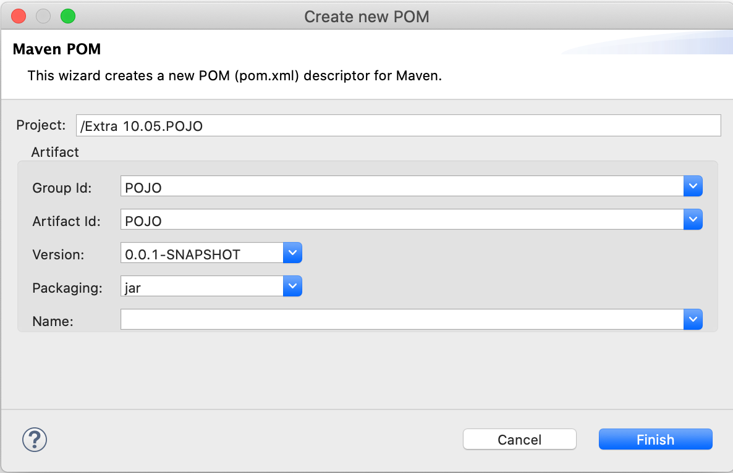Open the help question mark icon

(x=35, y=440)
